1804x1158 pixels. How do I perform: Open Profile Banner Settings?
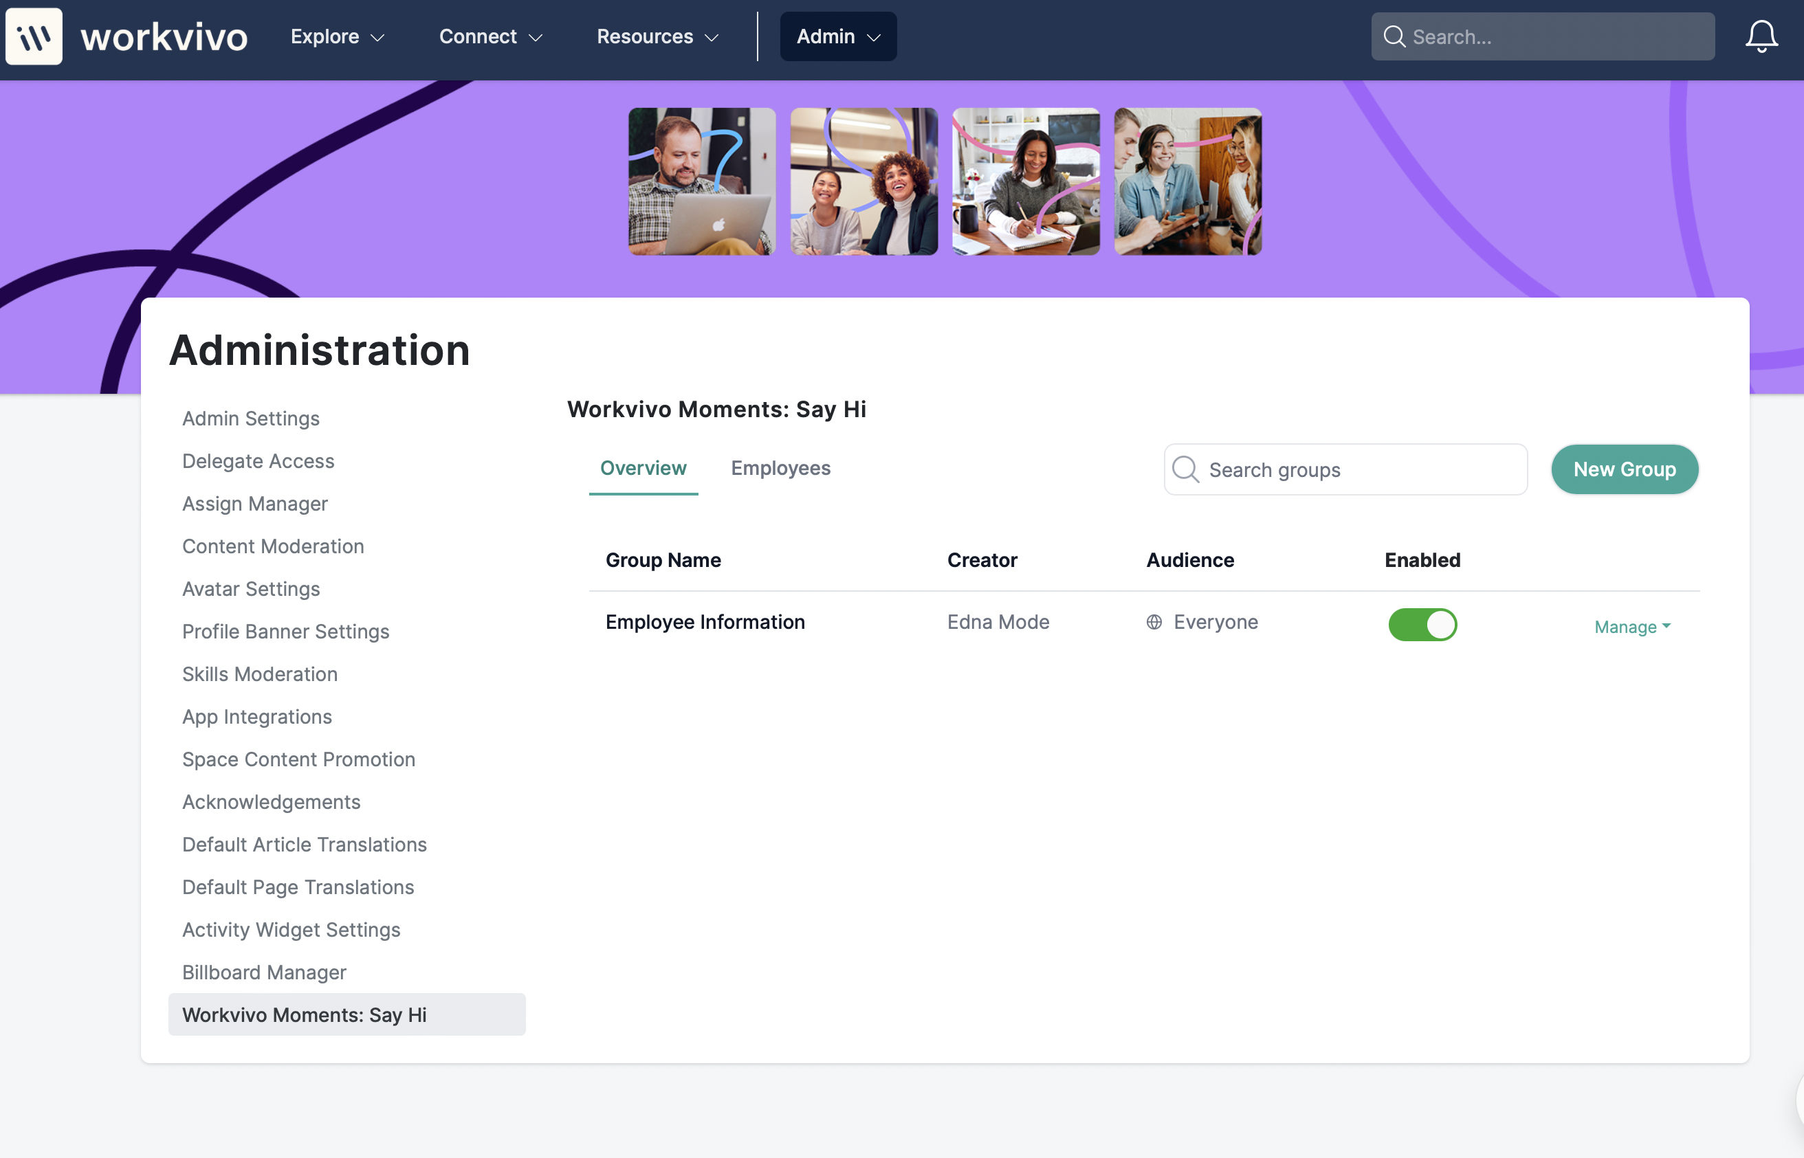[x=286, y=631]
